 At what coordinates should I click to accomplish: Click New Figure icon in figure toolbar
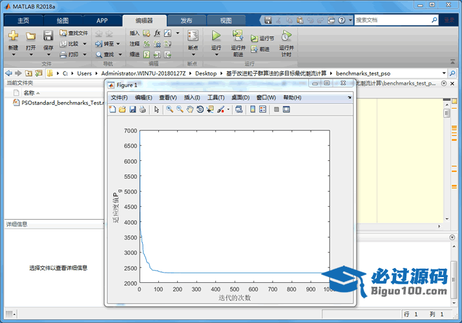112,110
